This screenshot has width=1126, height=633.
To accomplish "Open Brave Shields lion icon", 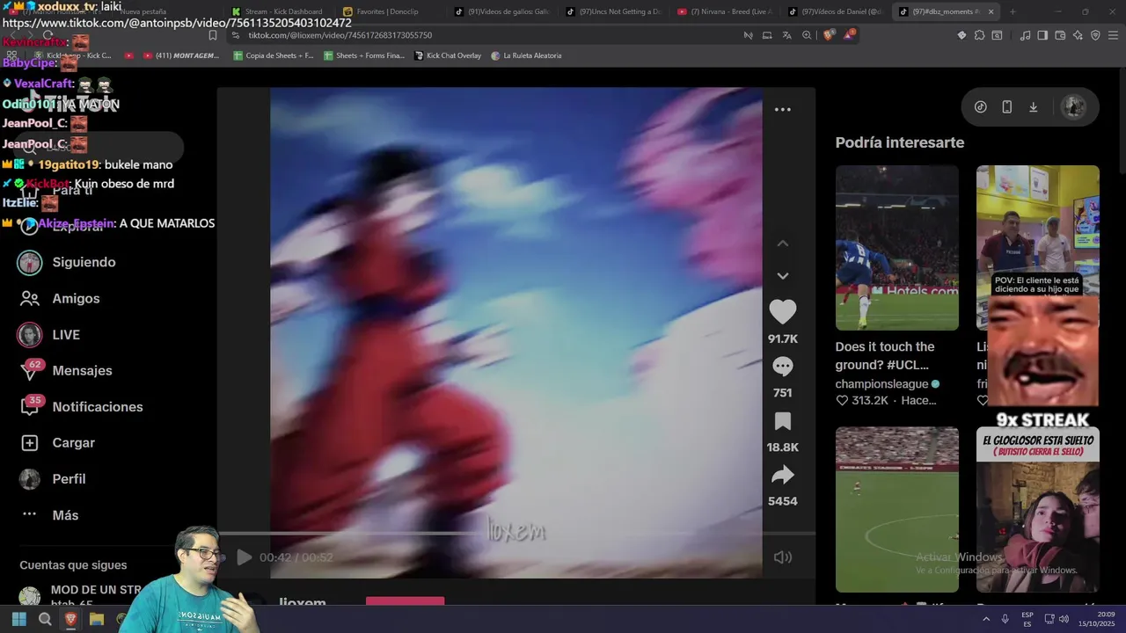I will pos(829,35).
